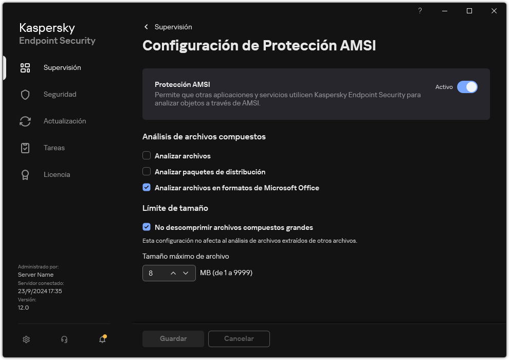509x360 pixels.
Task: Enable the Analizar archivos checkbox
Action: 147,155
